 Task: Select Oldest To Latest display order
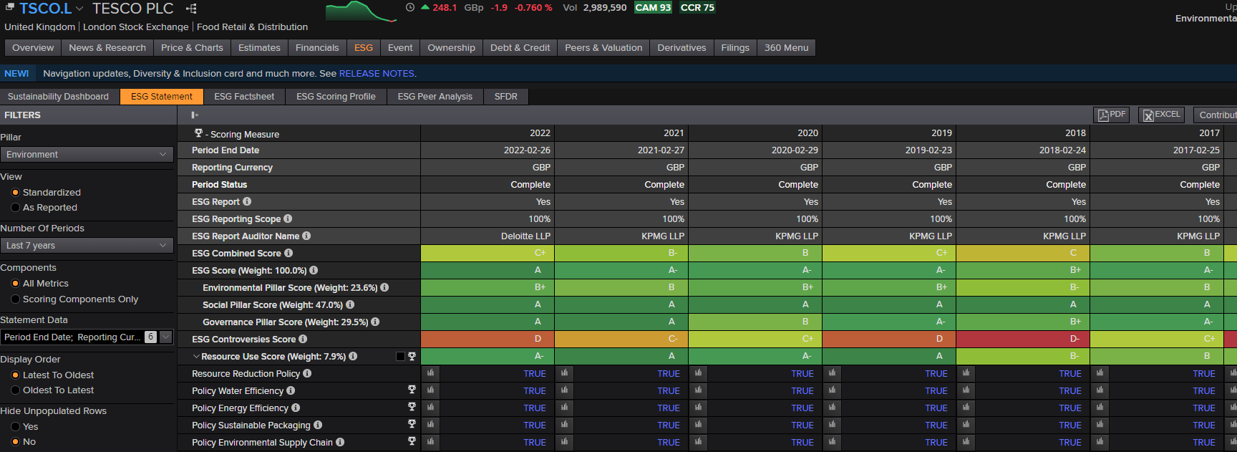pyautogui.click(x=16, y=390)
